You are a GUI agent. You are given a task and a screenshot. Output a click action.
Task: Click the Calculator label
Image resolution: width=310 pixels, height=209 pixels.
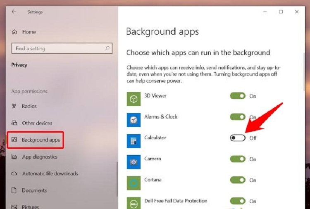pos(155,138)
